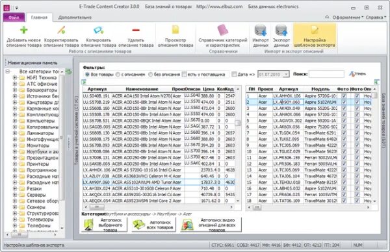The height and width of the screenshot is (252, 390).
Task: Click the Принтеры folder icon in tree
Action: (x=22, y=164)
